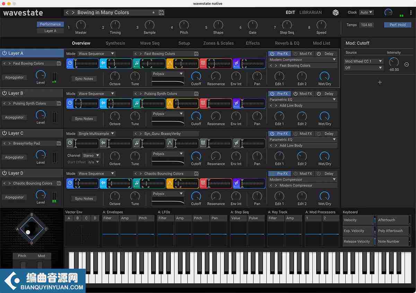Image resolution: width=416 pixels, height=293 pixels.
Task: Open the Reverb & EQ tab
Action: tap(287, 43)
